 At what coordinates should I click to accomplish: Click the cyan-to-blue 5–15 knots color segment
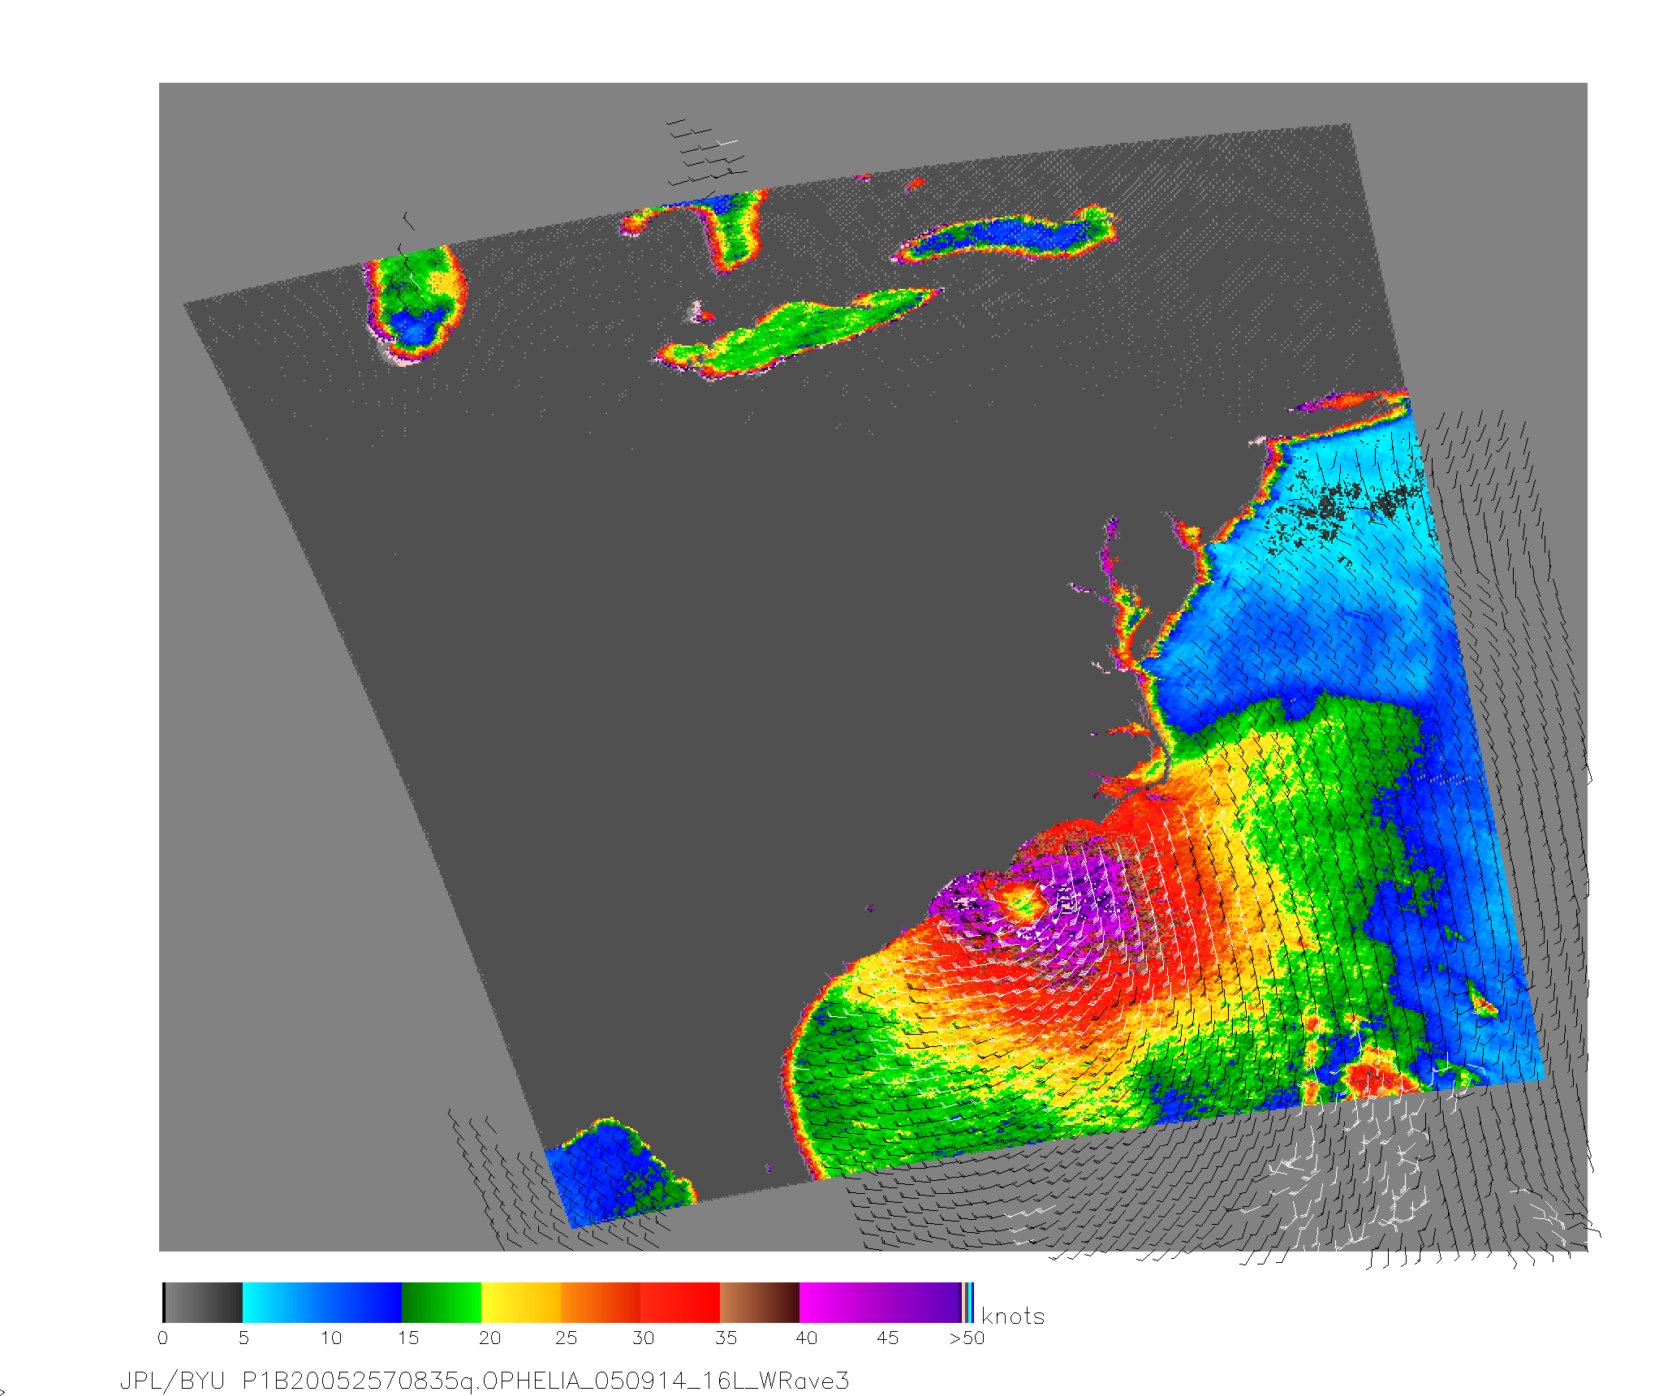coord(322,1302)
